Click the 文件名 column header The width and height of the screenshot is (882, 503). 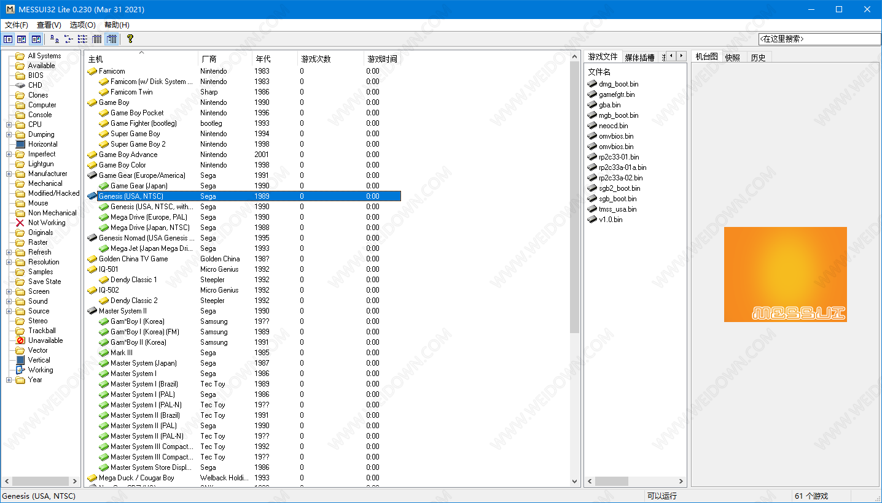599,72
